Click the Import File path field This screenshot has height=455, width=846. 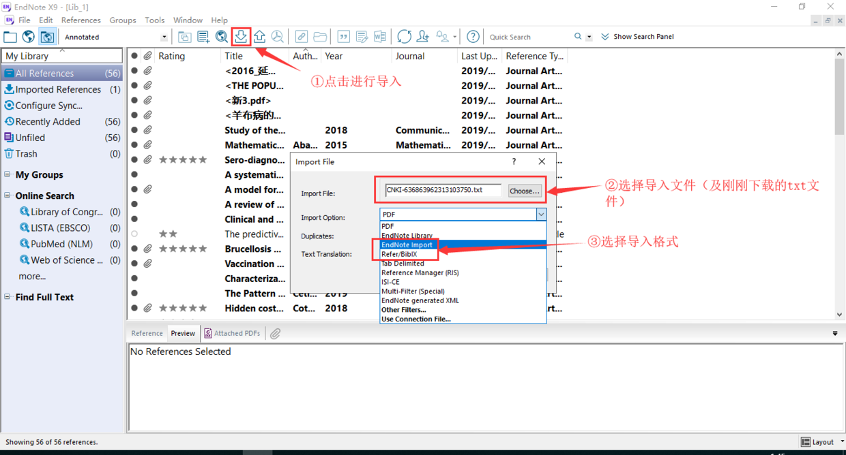coord(443,190)
